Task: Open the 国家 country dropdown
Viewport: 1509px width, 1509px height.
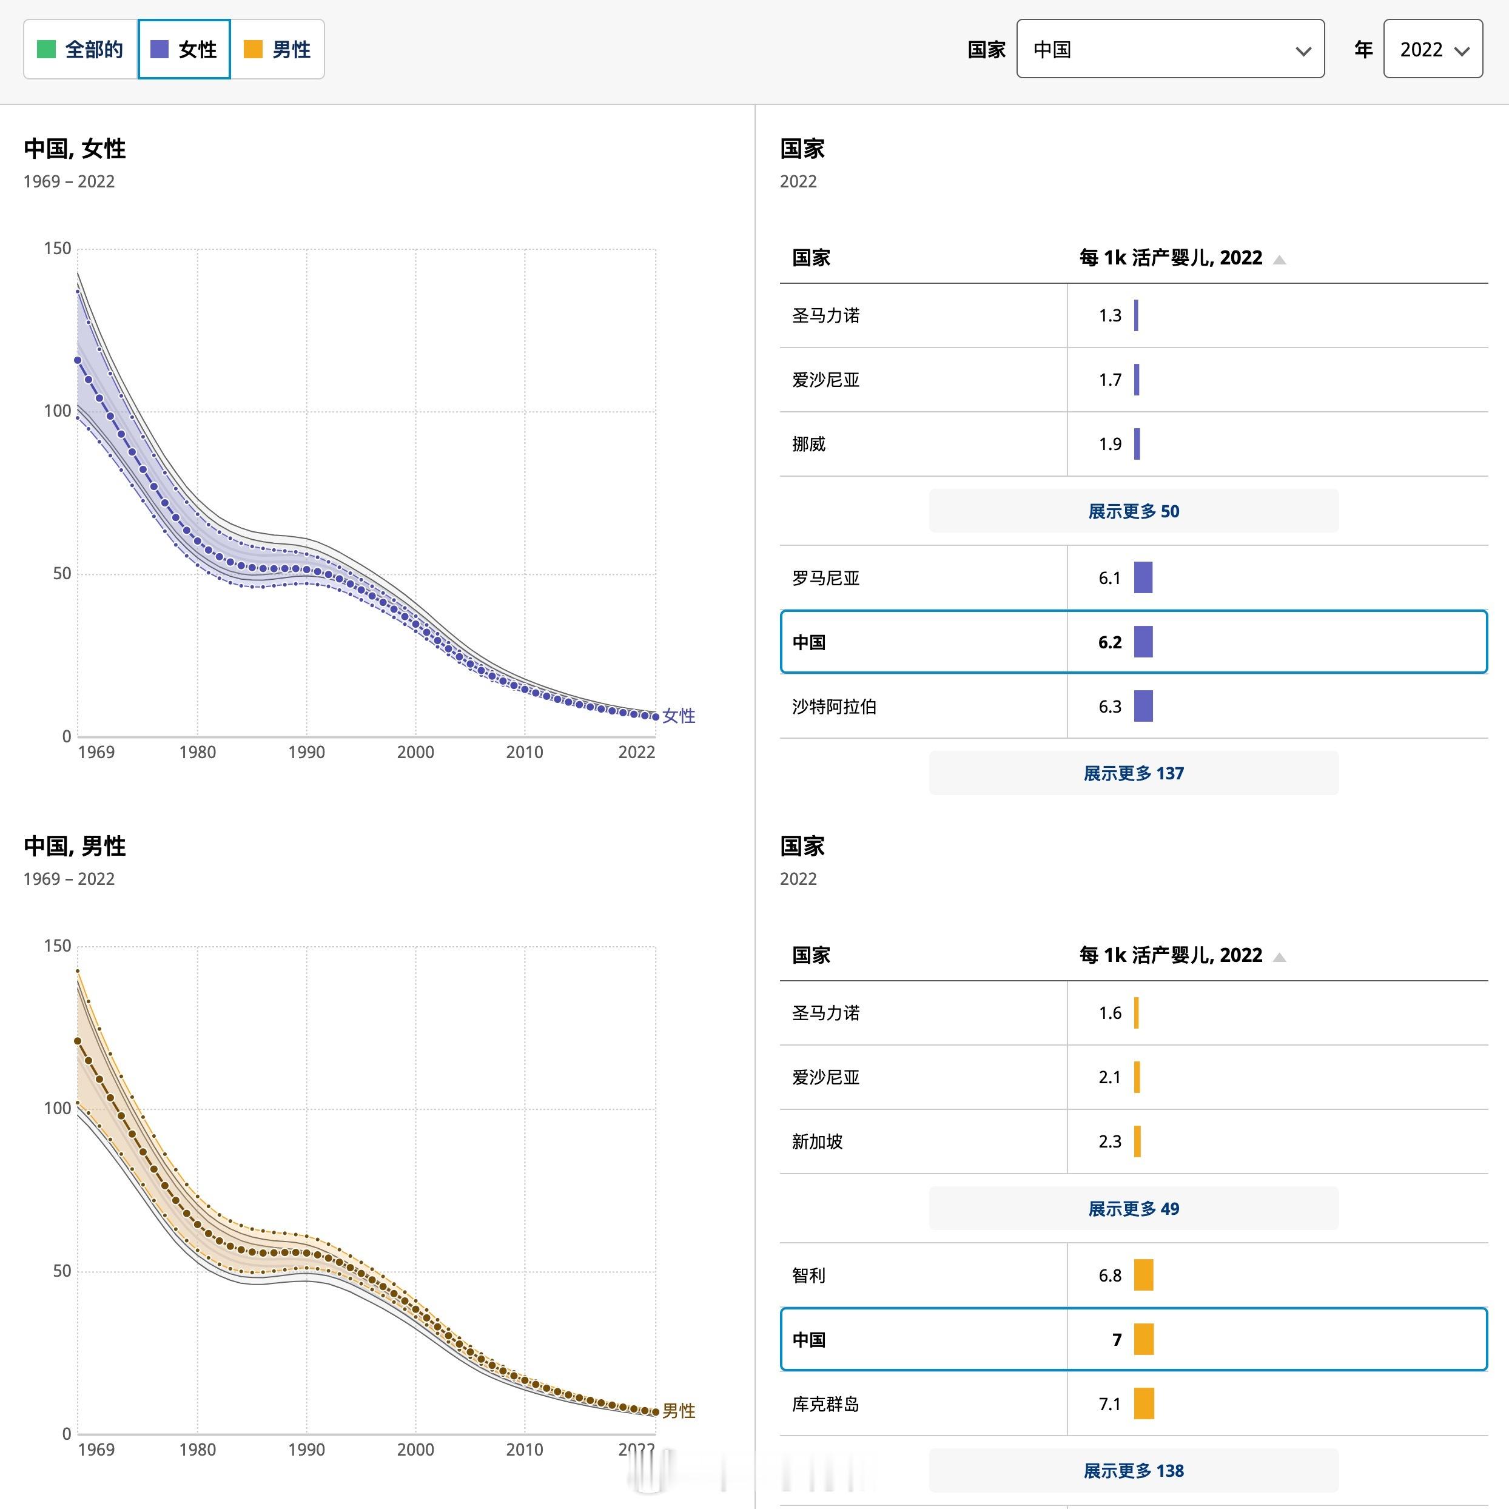Action: [x=1169, y=49]
